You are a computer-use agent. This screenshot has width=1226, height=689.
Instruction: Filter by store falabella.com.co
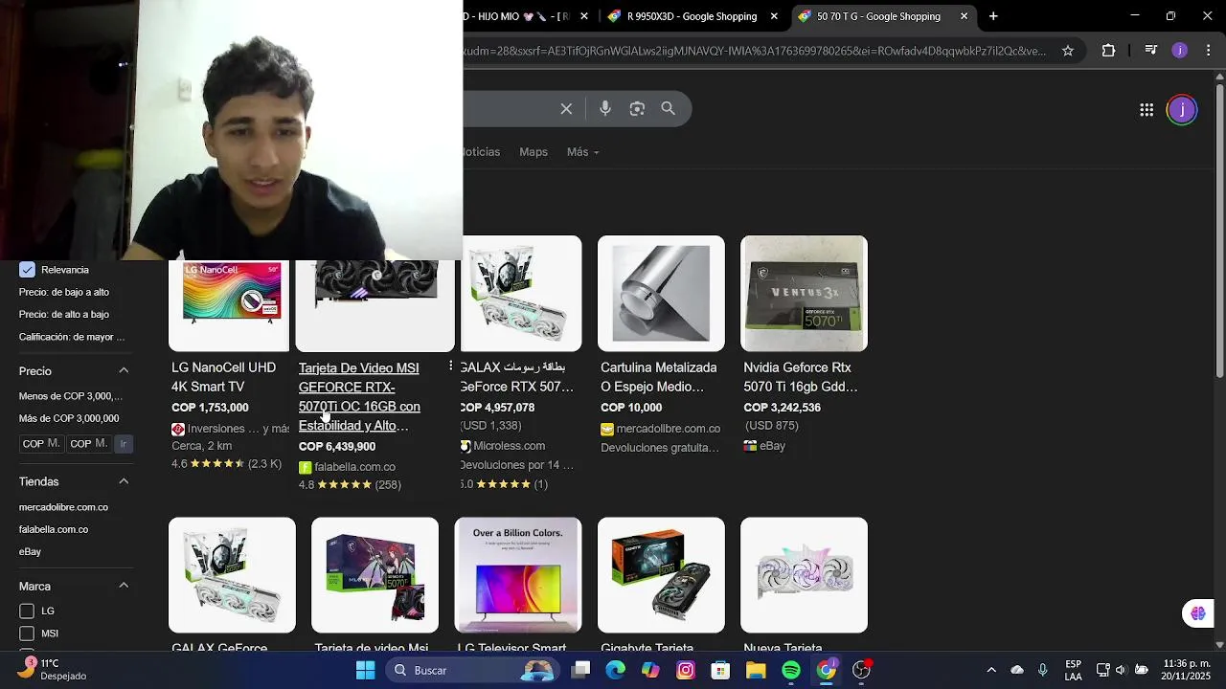[x=54, y=529]
